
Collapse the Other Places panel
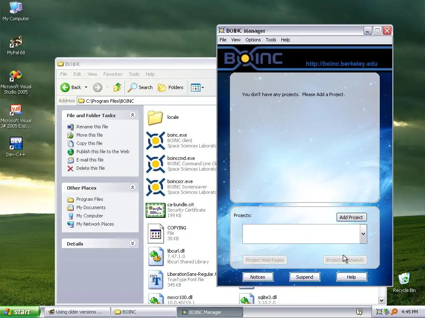132,188
